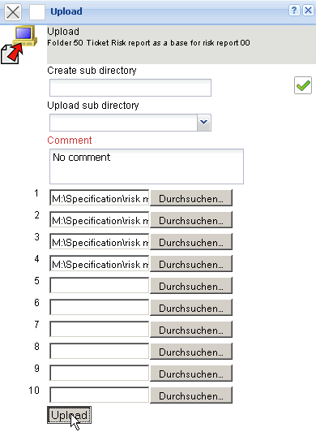
Task: Click the X cancel icon in title bar
Action: click(13, 12)
